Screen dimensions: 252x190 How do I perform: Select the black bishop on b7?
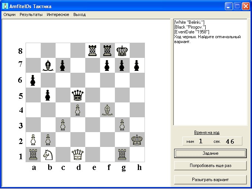(x=48, y=65)
